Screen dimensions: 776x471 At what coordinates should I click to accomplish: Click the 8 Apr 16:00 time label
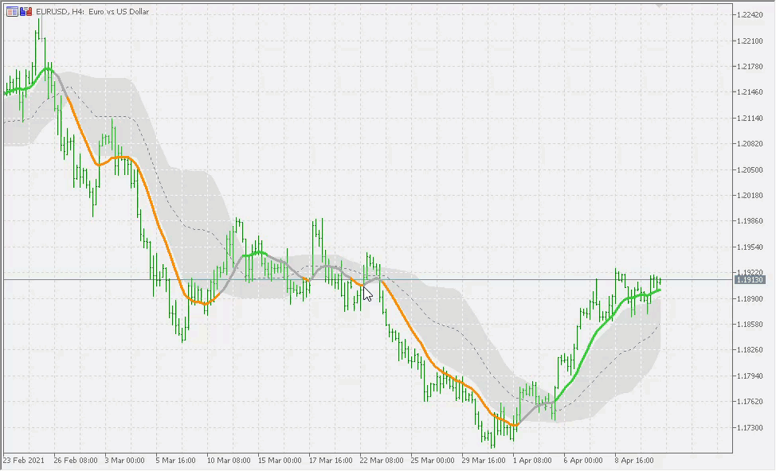tap(634, 460)
